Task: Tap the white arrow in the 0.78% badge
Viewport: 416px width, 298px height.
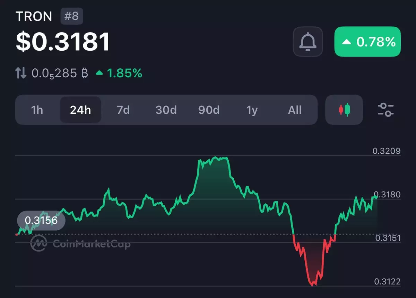Action: (346, 42)
